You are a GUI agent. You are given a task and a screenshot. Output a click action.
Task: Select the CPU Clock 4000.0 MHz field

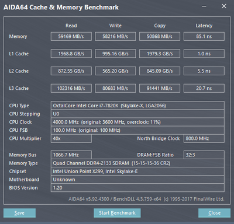coord(137,122)
